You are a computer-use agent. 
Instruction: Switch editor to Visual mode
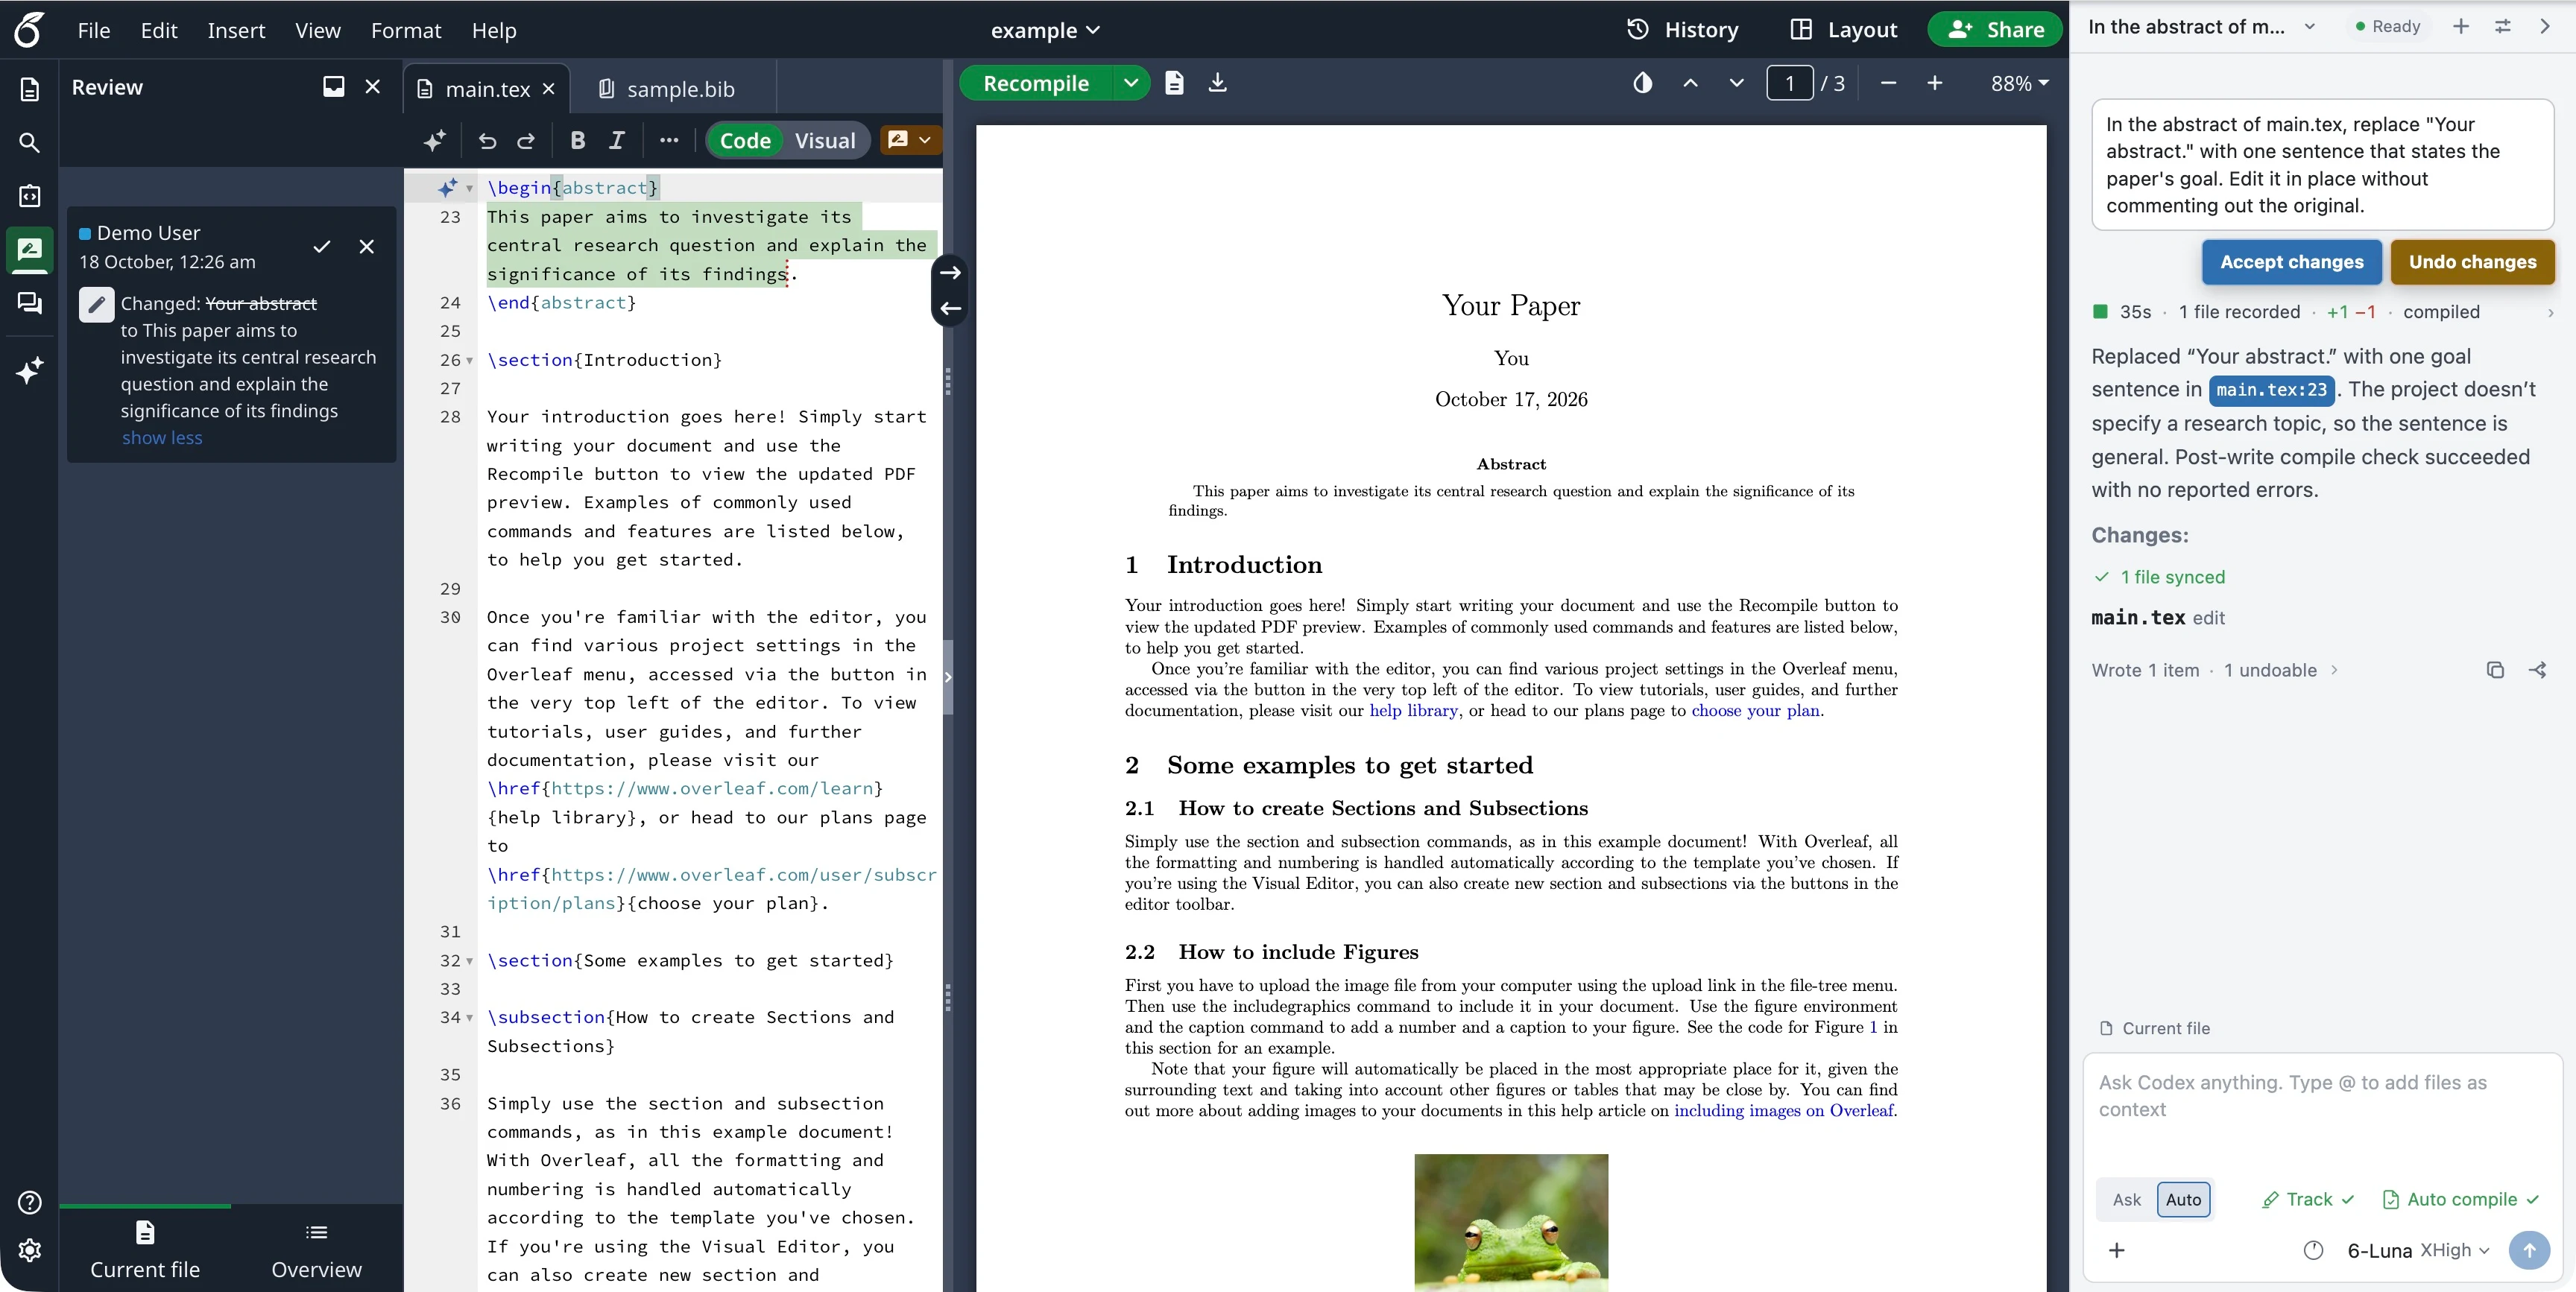click(x=825, y=141)
